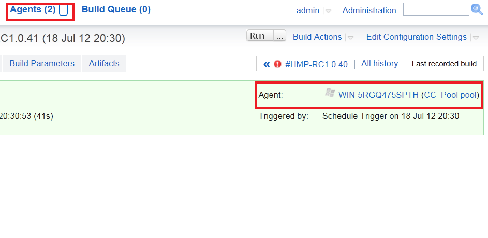Open agent WIN-5RGQ475SPTH details
The height and width of the screenshot is (238, 488).
[378, 95]
